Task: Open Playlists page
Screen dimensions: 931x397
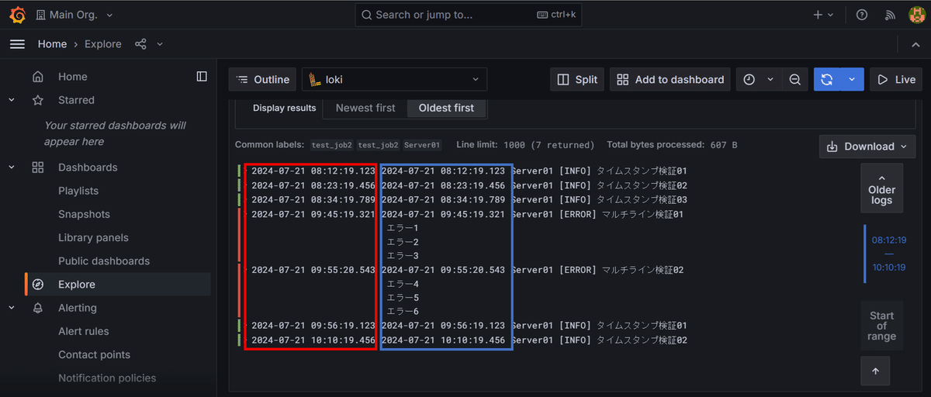Action: tap(78, 191)
